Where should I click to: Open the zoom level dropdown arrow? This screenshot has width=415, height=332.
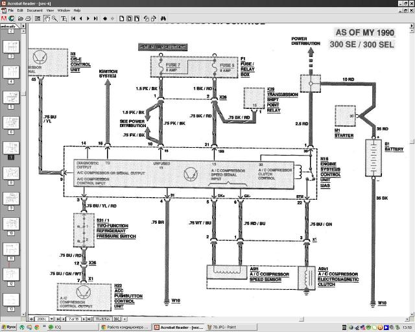(x=52, y=319)
